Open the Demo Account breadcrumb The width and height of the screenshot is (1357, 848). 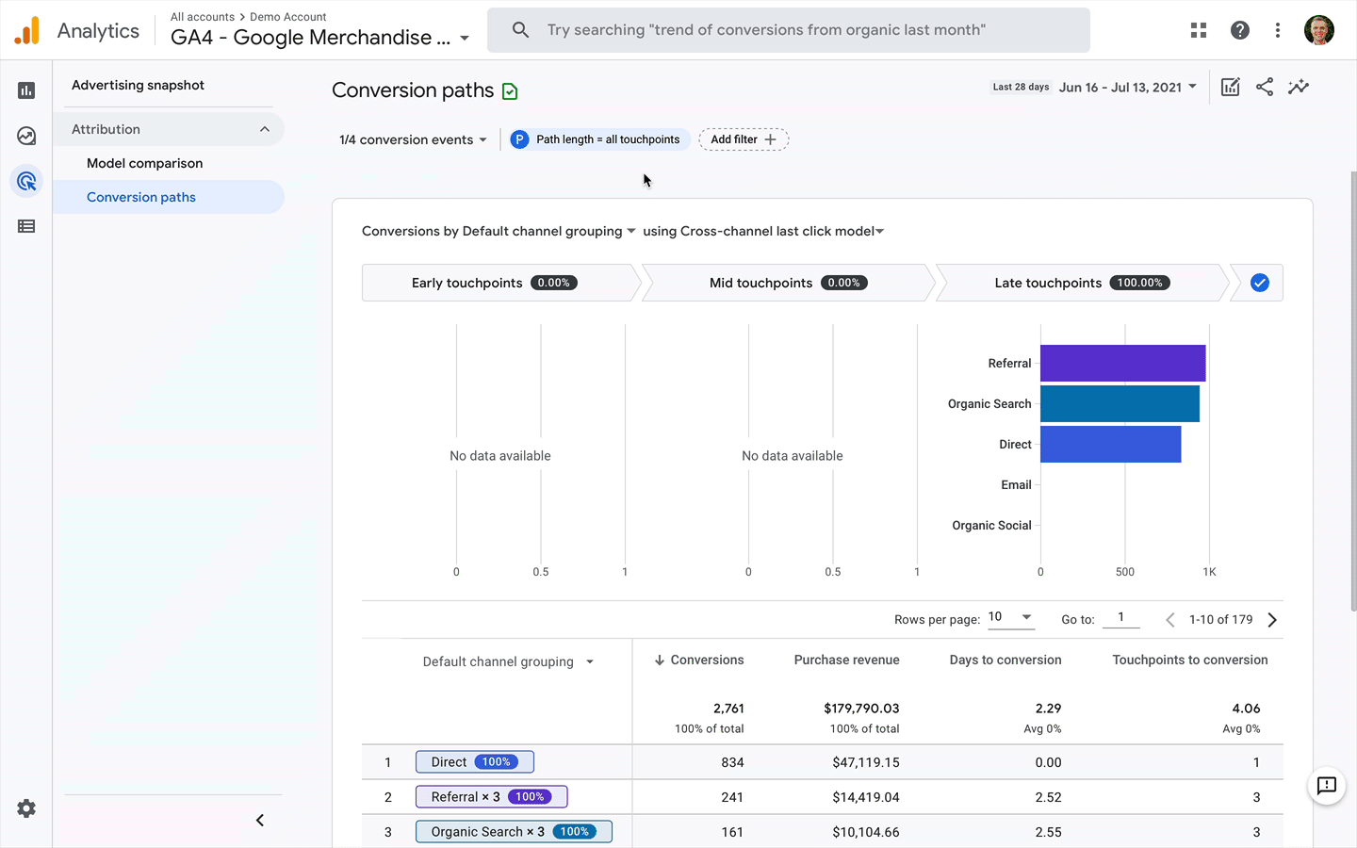[287, 16]
